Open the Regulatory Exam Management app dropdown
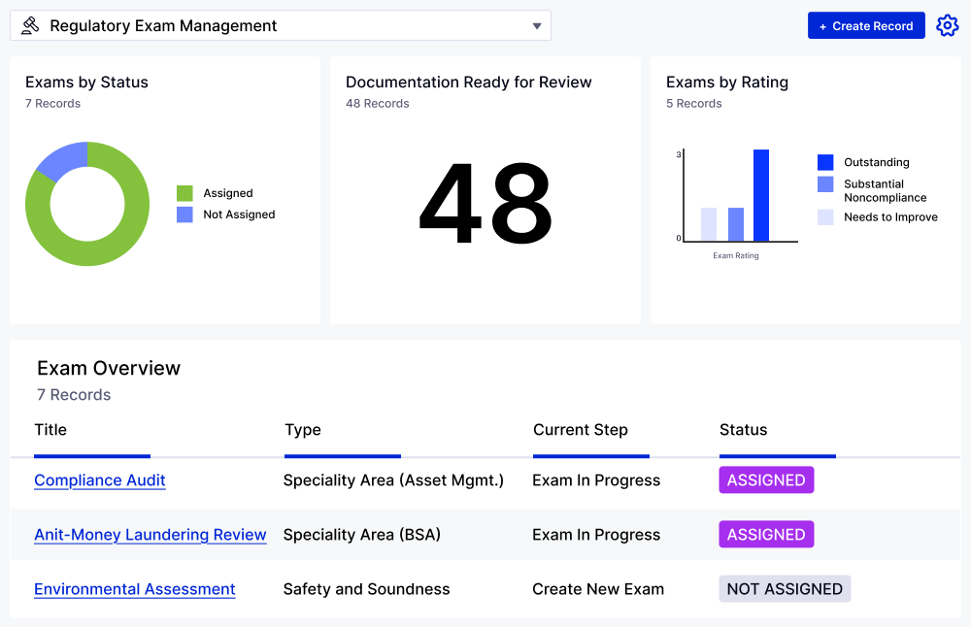Screen dimensions: 971x627 click(280, 25)
